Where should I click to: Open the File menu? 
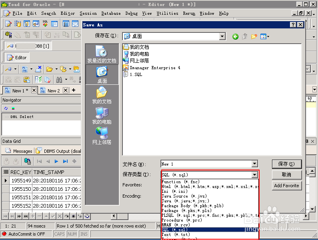click(18, 13)
